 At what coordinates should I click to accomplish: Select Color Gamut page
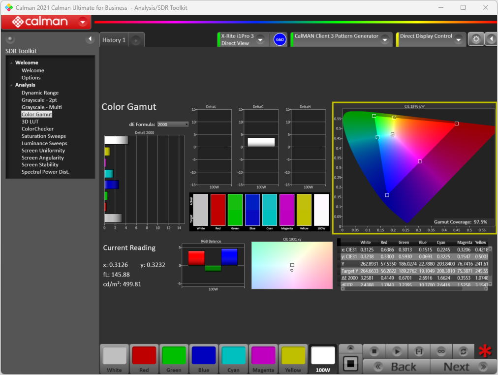[x=37, y=114]
